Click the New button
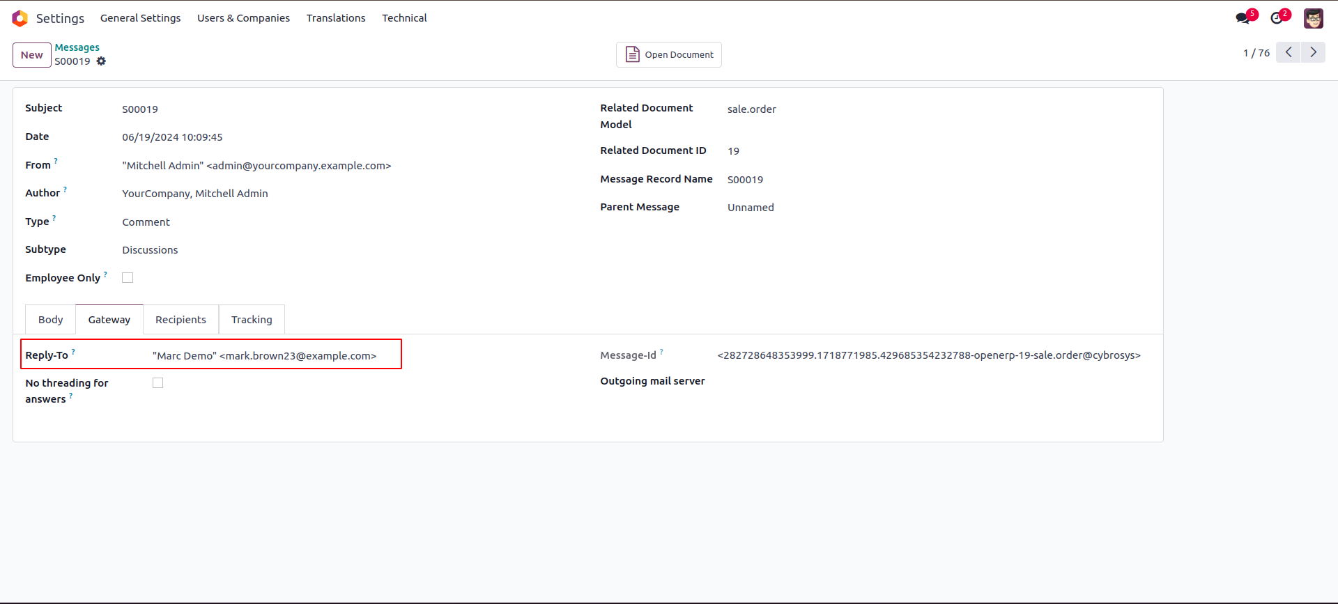Screen dimensions: 1338x604 pyautogui.click(x=32, y=55)
